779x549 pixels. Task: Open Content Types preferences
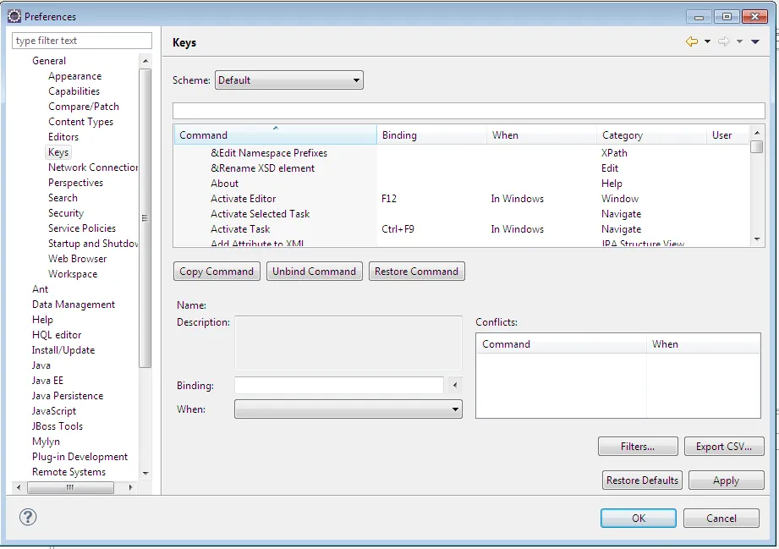click(x=80, y=122)
